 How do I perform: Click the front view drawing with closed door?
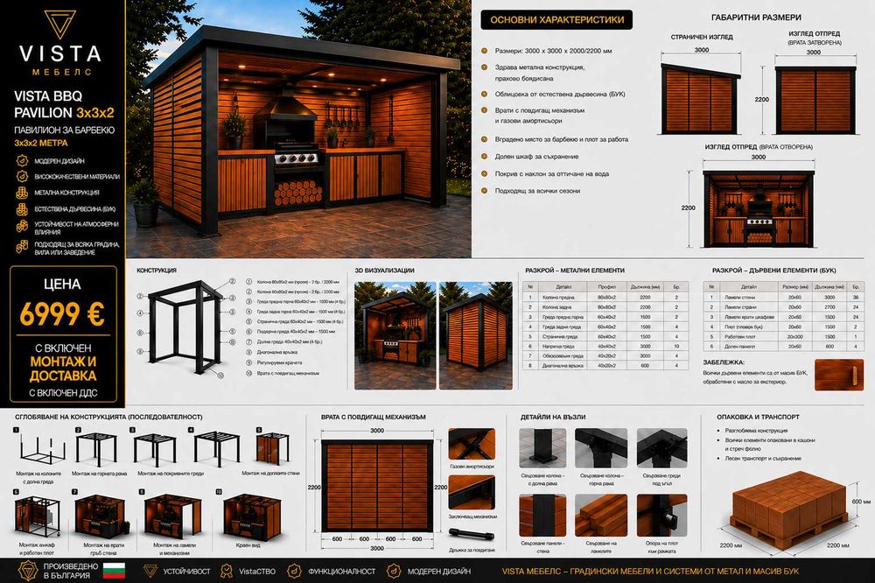coord(815,101)
